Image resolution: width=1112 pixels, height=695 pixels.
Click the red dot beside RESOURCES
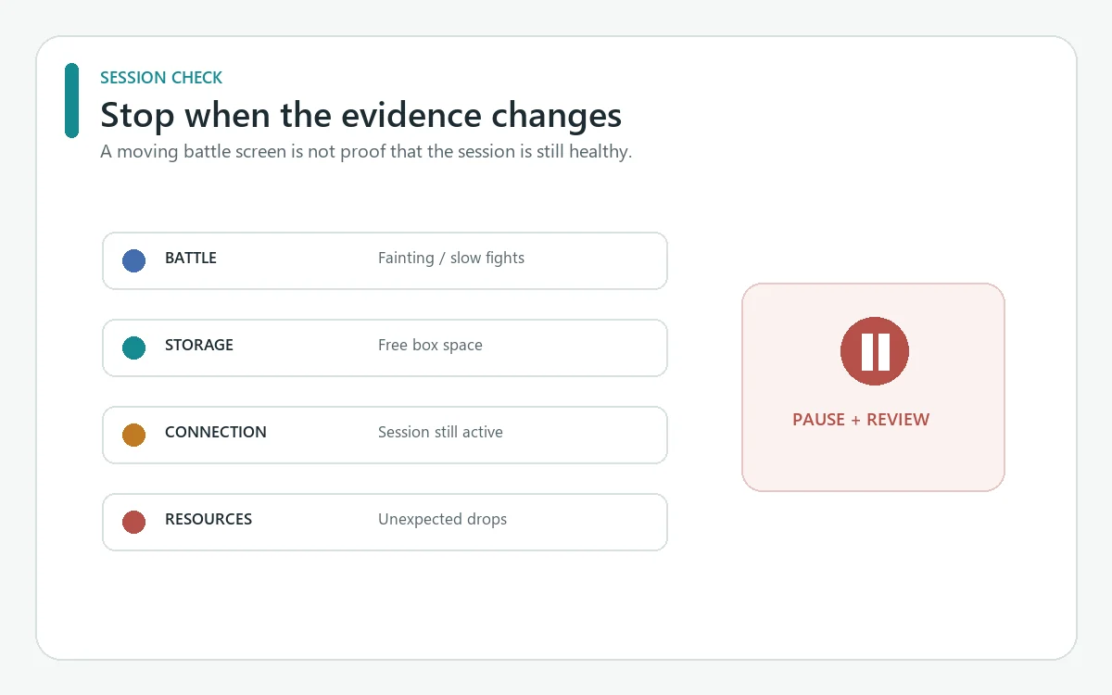[133, 522]
